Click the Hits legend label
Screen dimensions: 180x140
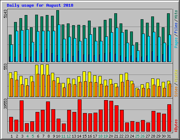click(x=176, y=14)
